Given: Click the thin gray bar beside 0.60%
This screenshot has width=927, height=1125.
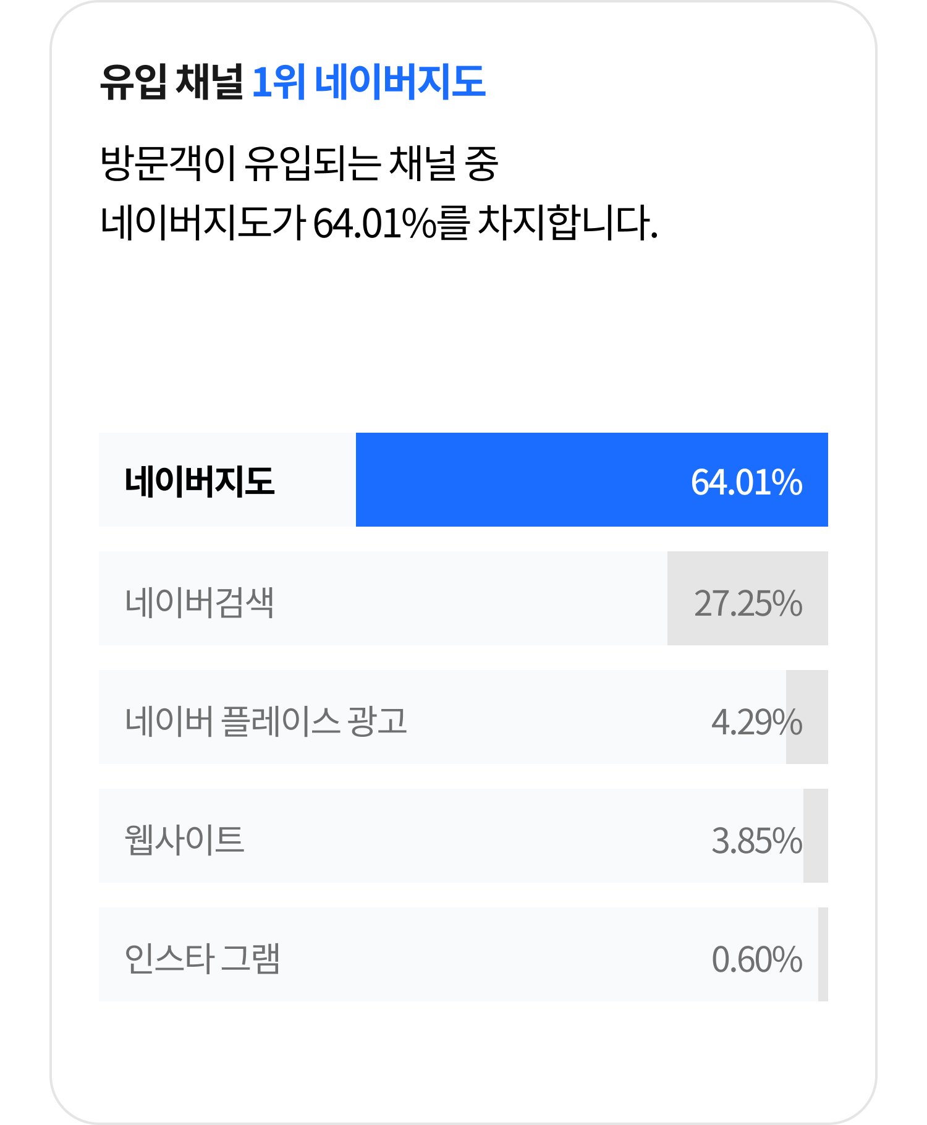Looking at the screenshot, I should [x=823, y=954].
